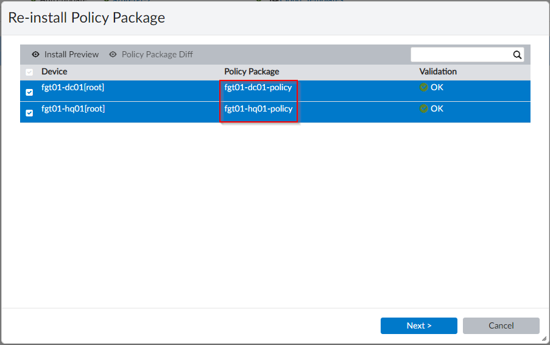Image resolution: width=550 pixels, height=345 pixels.
Task: Toggle the select-all checkbox in table header
Action: click(29, 72)
